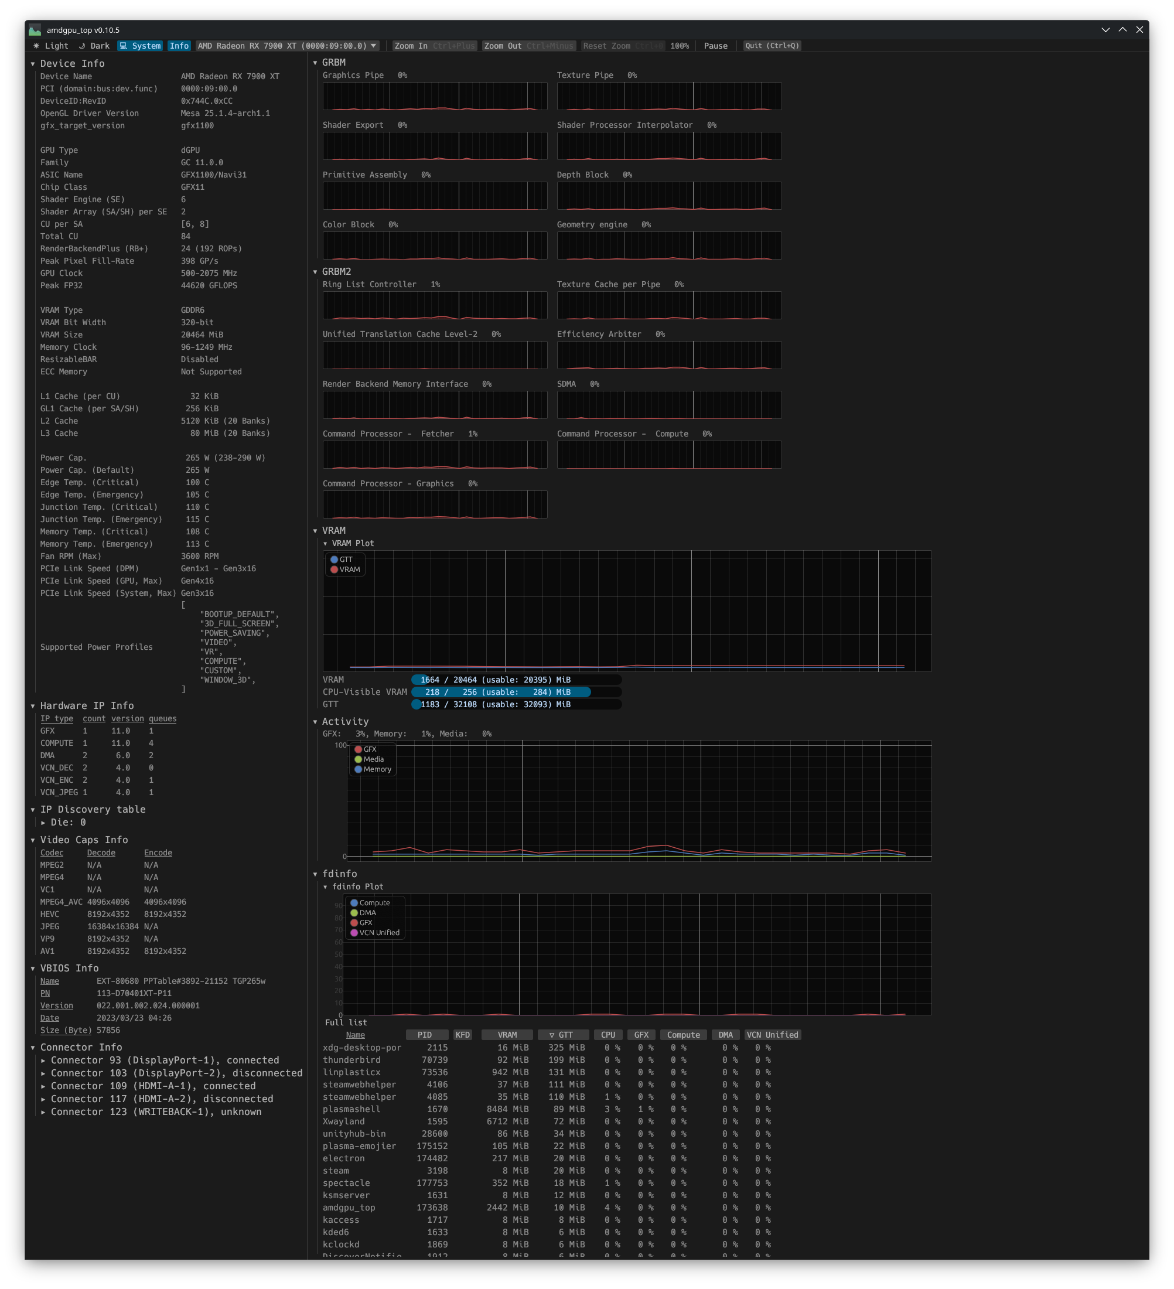Click the Quit (Ctrl+Q) button
1174x1289 pixels.
click(x=773, y=46)
